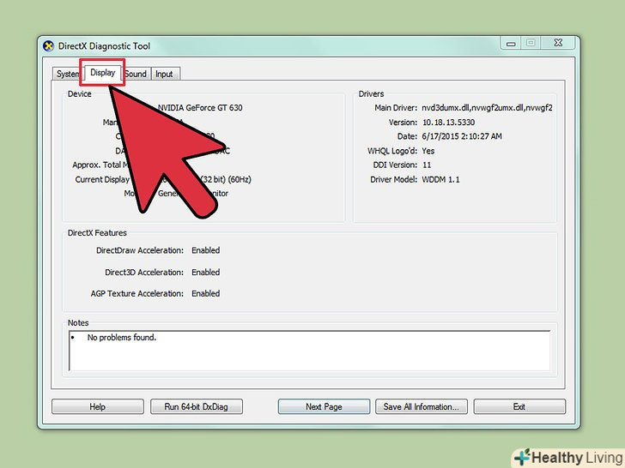Click driver date 6/17/2015 2:10:27 AM
625x468 pixels.
(462, 136)
